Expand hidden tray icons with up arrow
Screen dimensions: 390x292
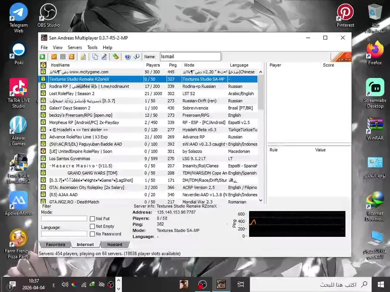click(x=119, y=280)
